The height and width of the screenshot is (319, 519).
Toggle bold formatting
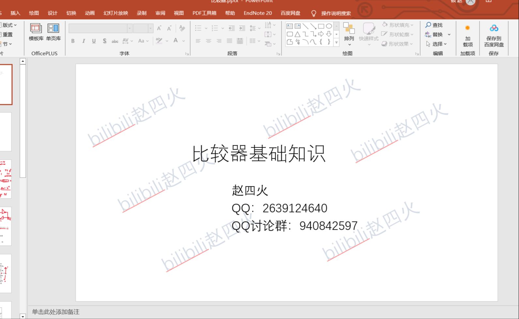pos(73,41)
